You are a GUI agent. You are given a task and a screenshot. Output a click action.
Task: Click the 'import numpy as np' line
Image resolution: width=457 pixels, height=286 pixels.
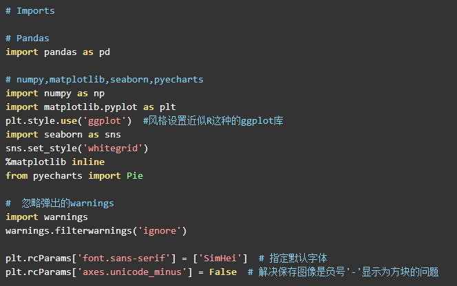pos(55,93)
